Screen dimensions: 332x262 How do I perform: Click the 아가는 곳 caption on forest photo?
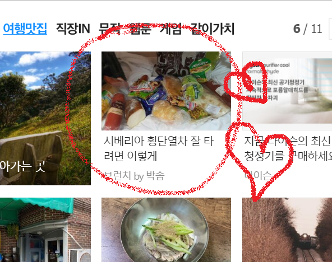[22, 166]
